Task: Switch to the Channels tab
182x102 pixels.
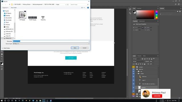Action: tap(139, 56)
